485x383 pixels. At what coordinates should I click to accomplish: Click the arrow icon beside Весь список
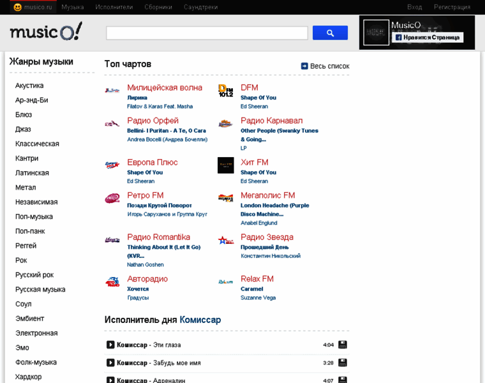pos(304,66)
